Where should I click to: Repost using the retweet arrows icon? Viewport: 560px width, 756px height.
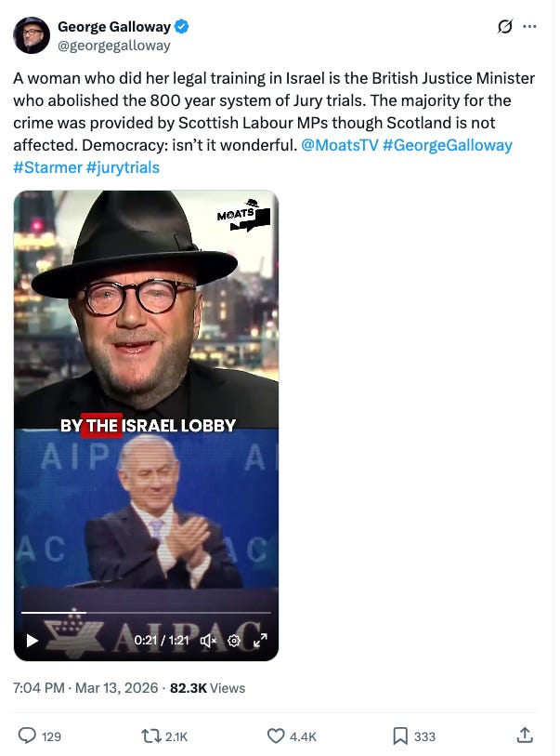(150, 736)
